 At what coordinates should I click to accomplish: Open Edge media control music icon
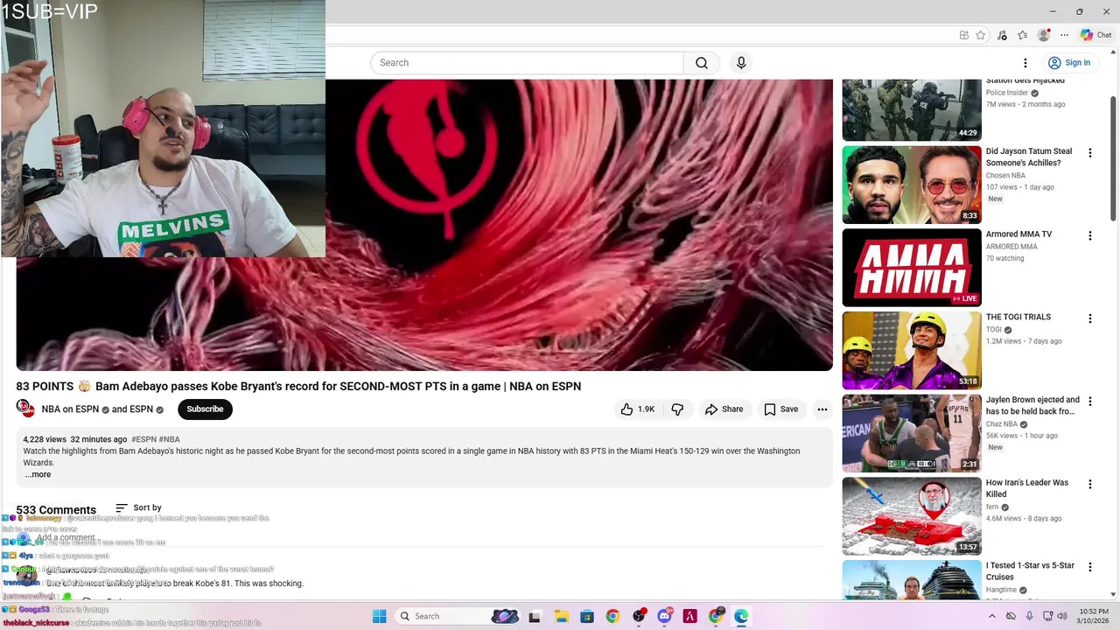pyautogui.click(x=1002, y=35)
